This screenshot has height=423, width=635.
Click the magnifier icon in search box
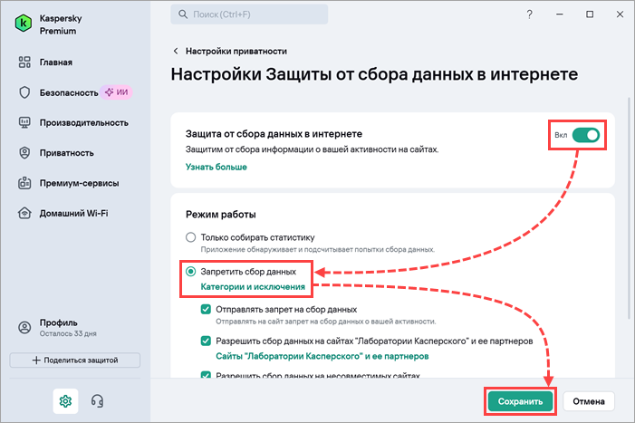coord(183,14)
